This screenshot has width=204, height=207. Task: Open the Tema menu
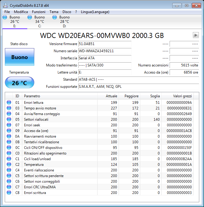[x=54, y=12]
